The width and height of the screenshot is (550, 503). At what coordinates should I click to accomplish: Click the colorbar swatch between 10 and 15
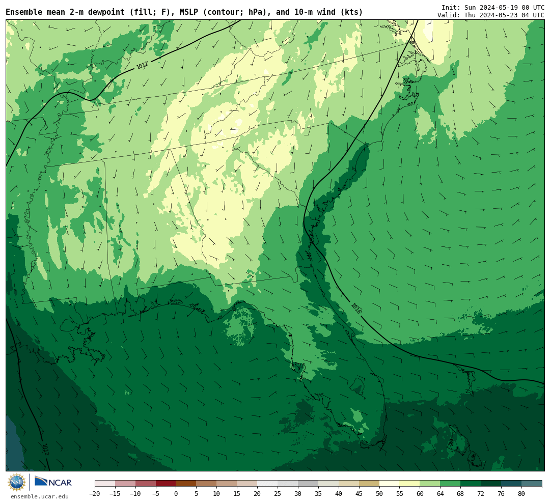227,484
